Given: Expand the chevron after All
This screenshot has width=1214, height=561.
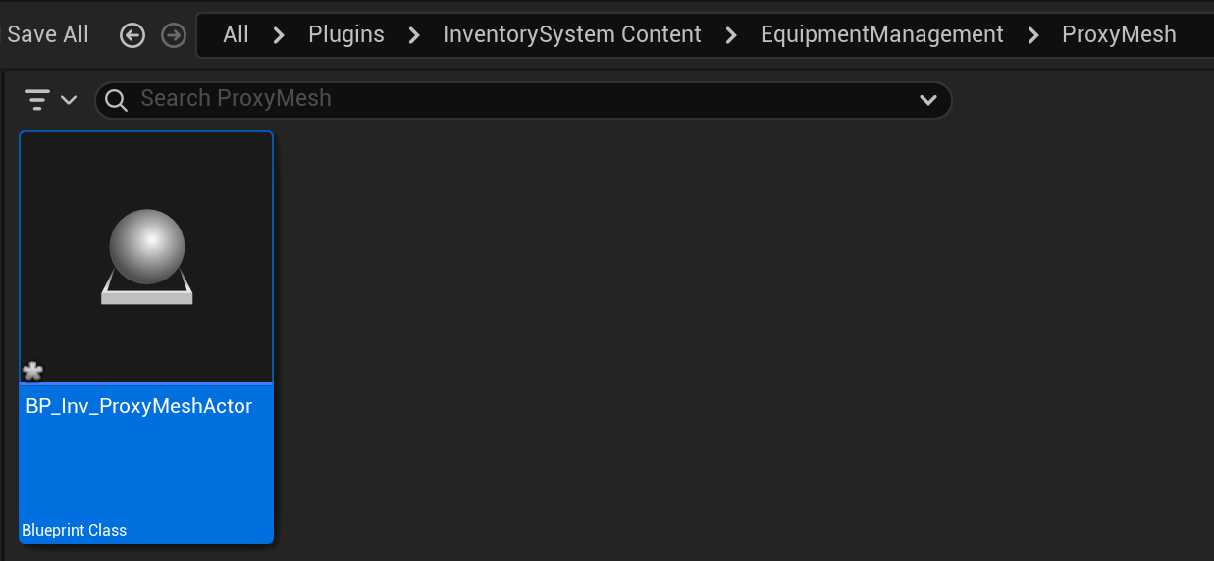Looking at the screenshot, I should coord(279,35).
